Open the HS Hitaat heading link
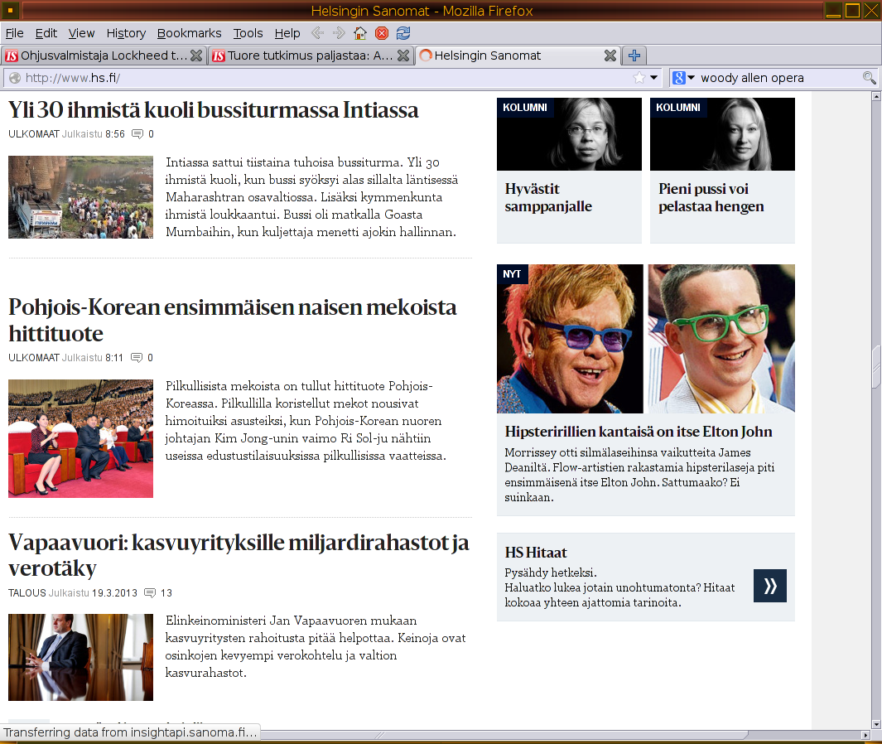 pos(536,553)
